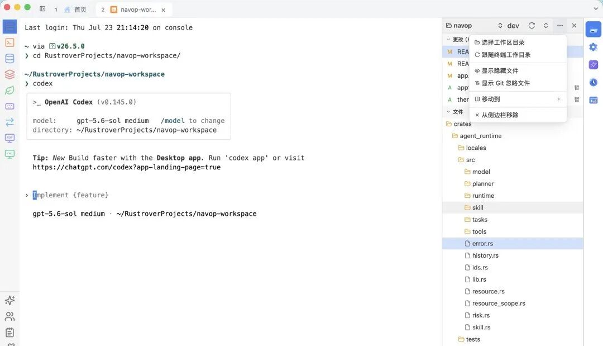Open the RDP monitor icon

click(x=9, y=138)
